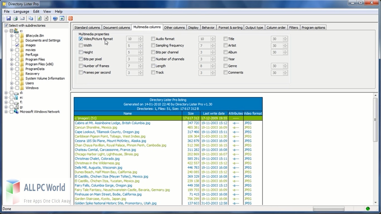The height and width of the screenshot is (214, 381).
Task: Uncheck the Video/Picture format checkbox
Action: pyautogui.click(x=81, y=39)
